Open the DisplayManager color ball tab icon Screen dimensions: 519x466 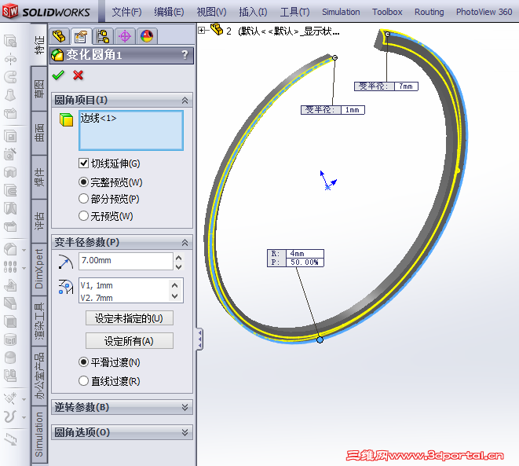click(x=147, y=36)
